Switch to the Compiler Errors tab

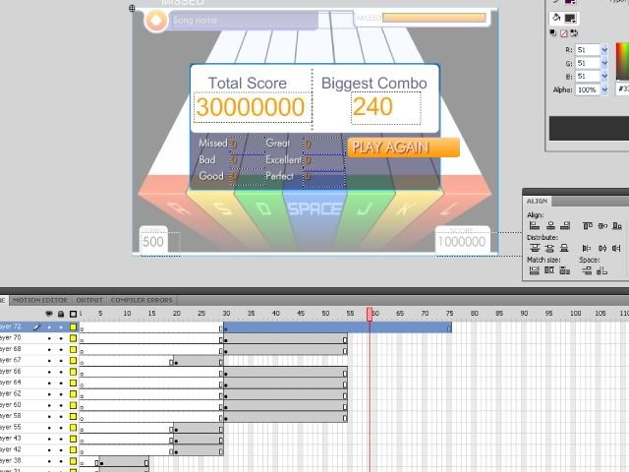click(142, 300)
